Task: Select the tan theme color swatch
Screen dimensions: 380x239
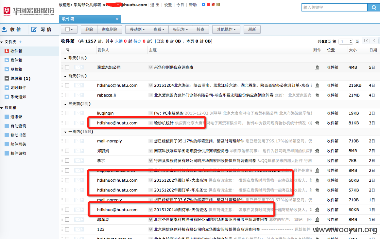Action: (x=218, y=5)
